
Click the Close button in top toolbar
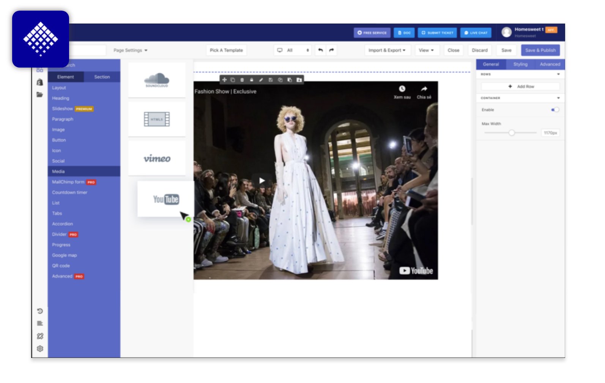(453, 50)
